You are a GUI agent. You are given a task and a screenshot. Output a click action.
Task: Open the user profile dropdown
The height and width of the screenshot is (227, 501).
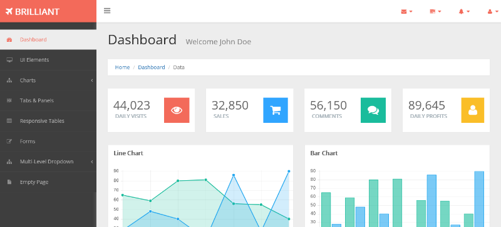492,11
